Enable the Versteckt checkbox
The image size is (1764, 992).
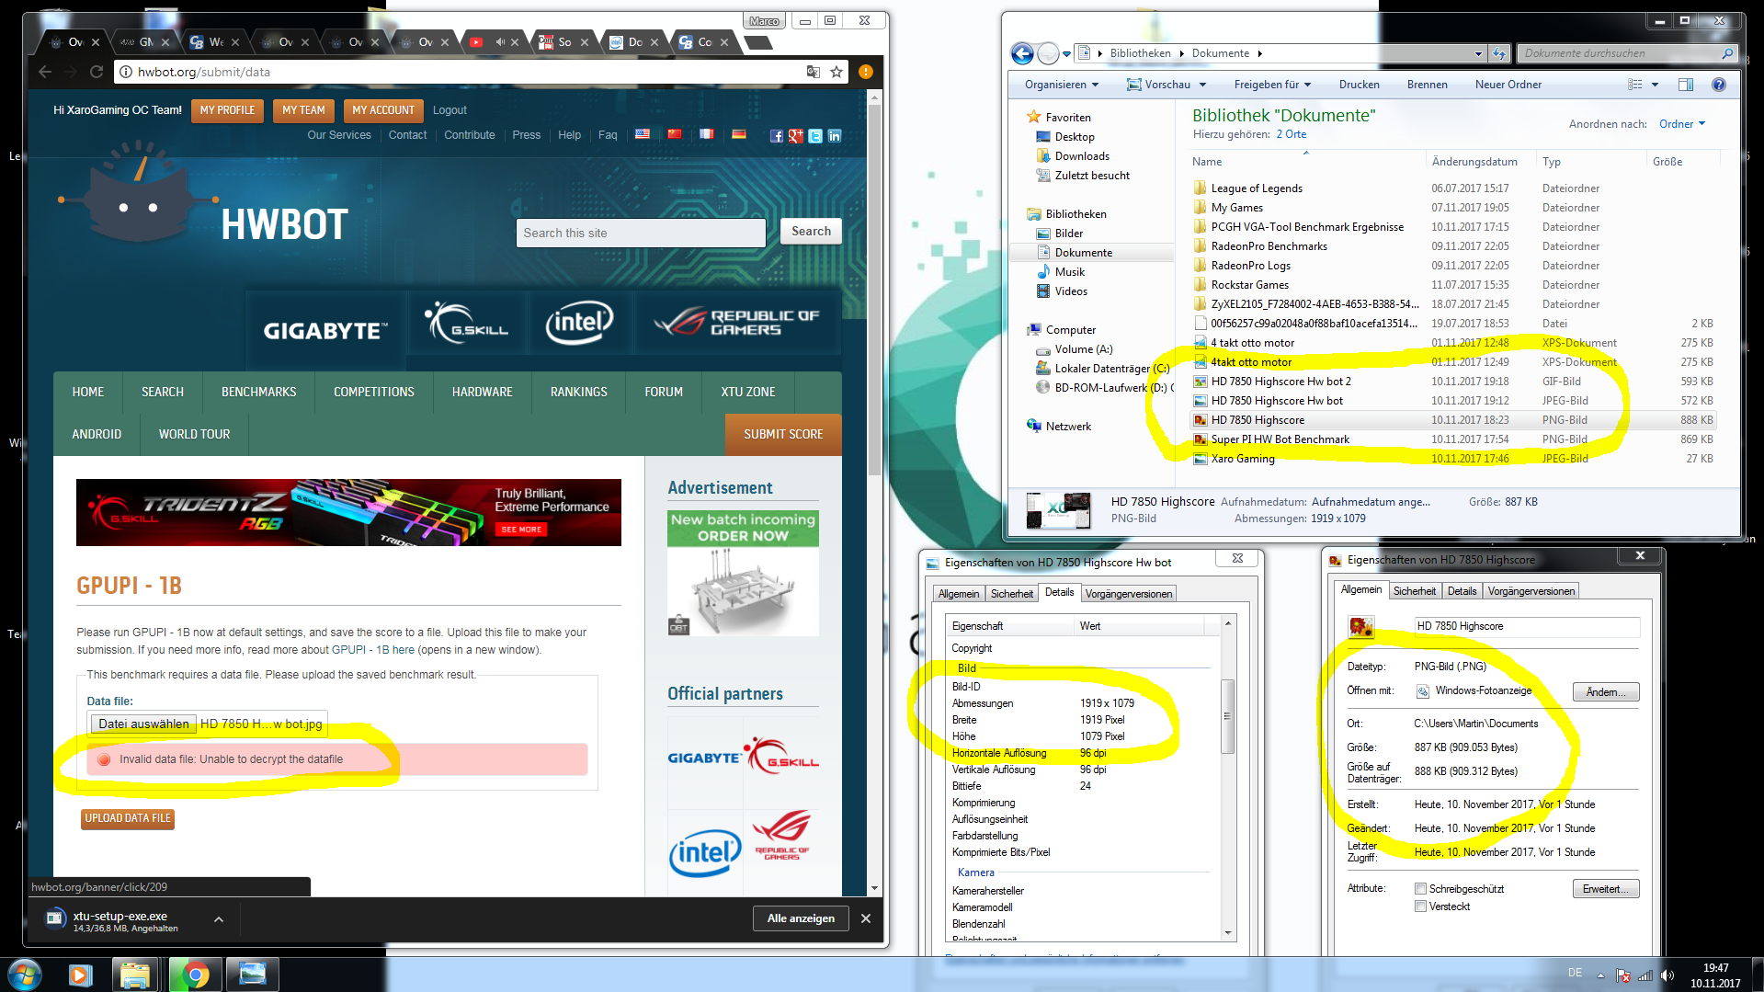click(x=1420, y=906)
